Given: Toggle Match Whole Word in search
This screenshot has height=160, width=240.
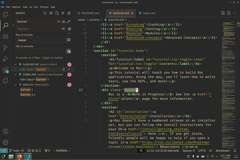Looking at the screenshot, I should [x=64, y=21].
